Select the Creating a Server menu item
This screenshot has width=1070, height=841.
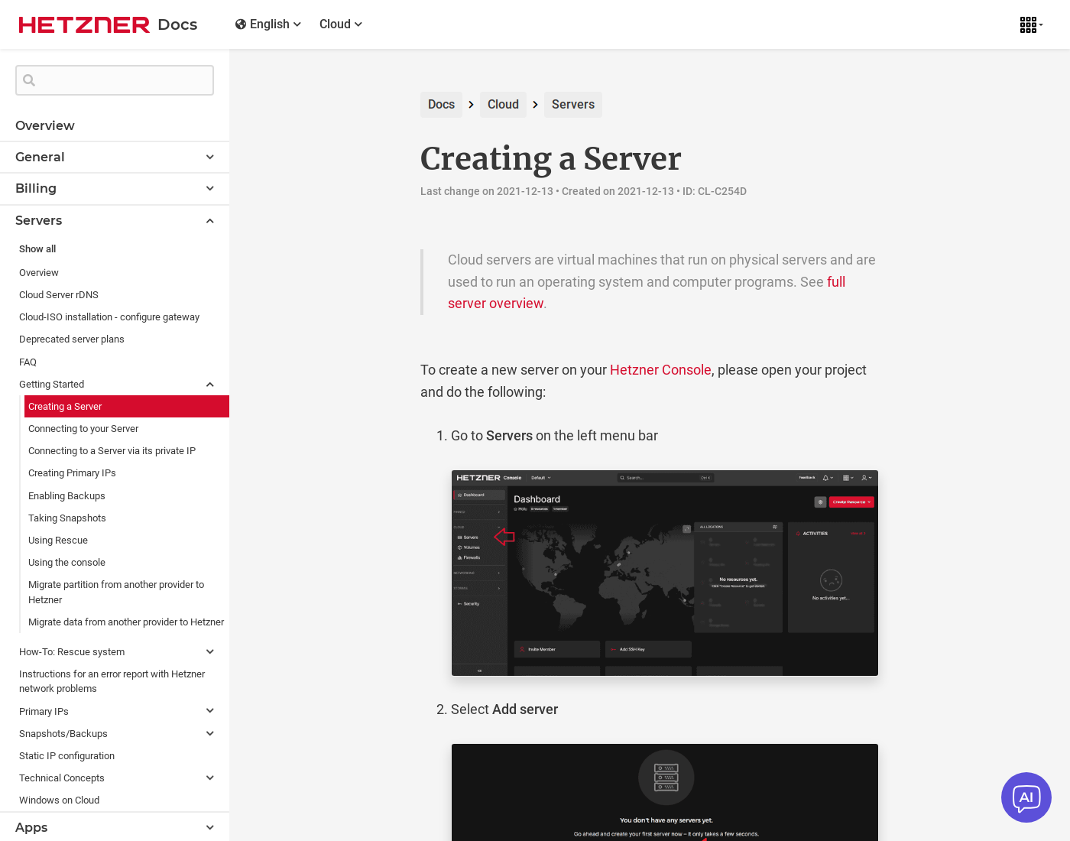click(x=127, y=407)
